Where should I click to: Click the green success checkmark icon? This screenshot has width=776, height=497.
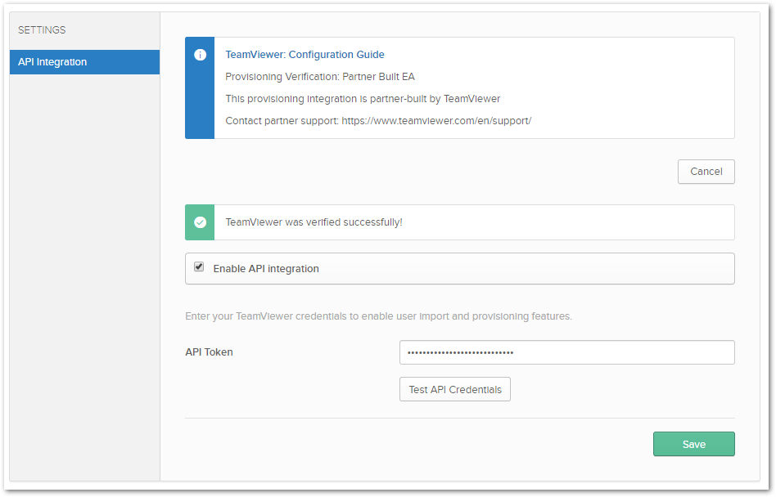200,222
